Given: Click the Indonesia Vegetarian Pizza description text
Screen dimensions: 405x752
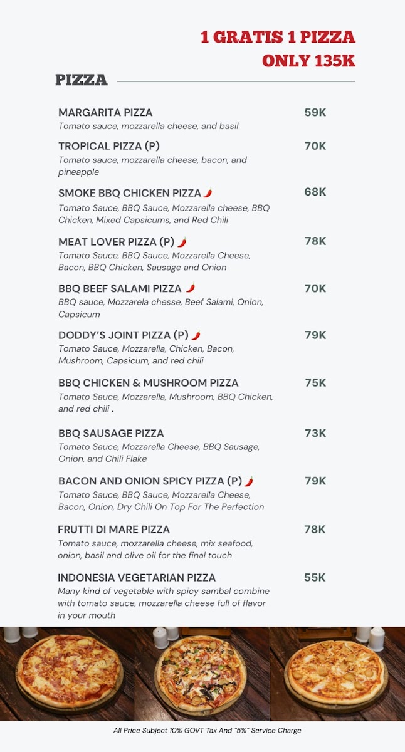Looking at the screenshot, I should click(x=164, y=603).
